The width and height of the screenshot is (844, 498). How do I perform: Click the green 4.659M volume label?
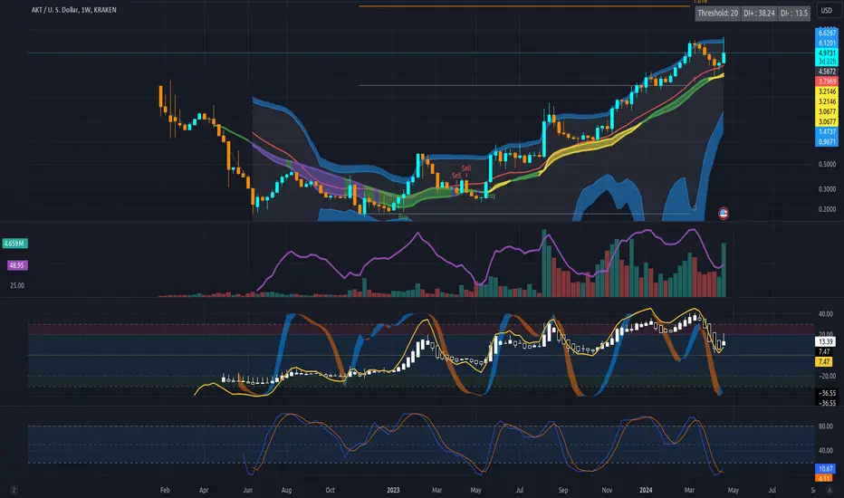14,244
